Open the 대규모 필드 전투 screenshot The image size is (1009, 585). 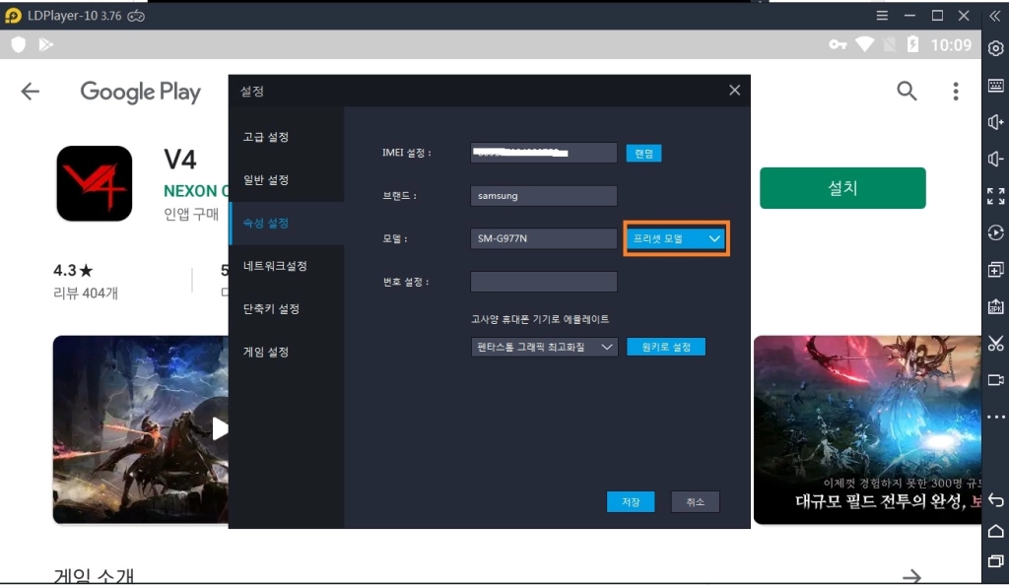click(x=867, y=429)
